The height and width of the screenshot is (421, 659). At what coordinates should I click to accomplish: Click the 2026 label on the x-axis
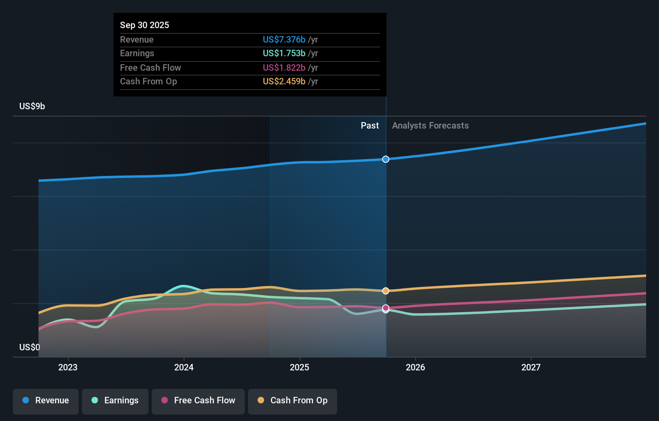(x=416, y=367)
